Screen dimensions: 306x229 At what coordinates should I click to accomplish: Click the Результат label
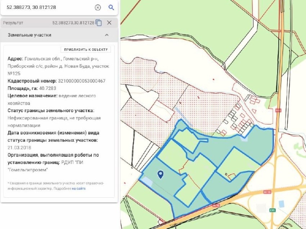[x=13, y=23]
